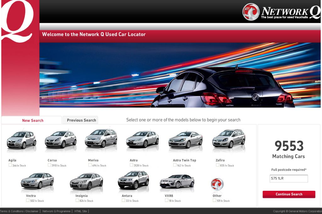Open the HTML Site link
The height and width of the screenshot is (214, 322).
80,211
